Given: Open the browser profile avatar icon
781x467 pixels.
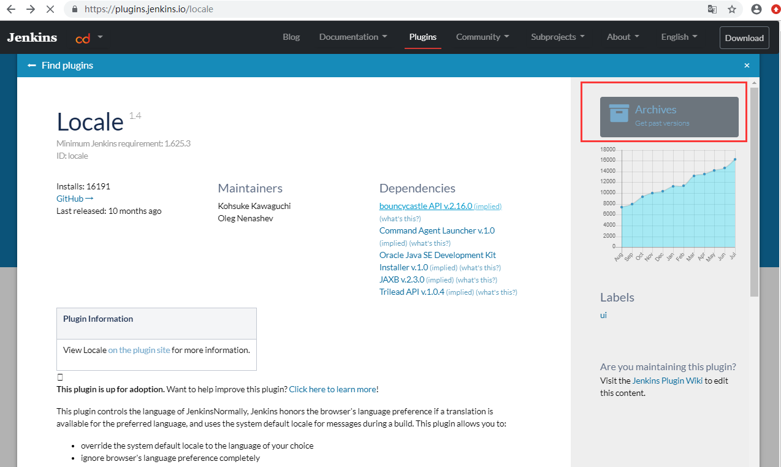Looking at the screenshot, I should [756, 9].
